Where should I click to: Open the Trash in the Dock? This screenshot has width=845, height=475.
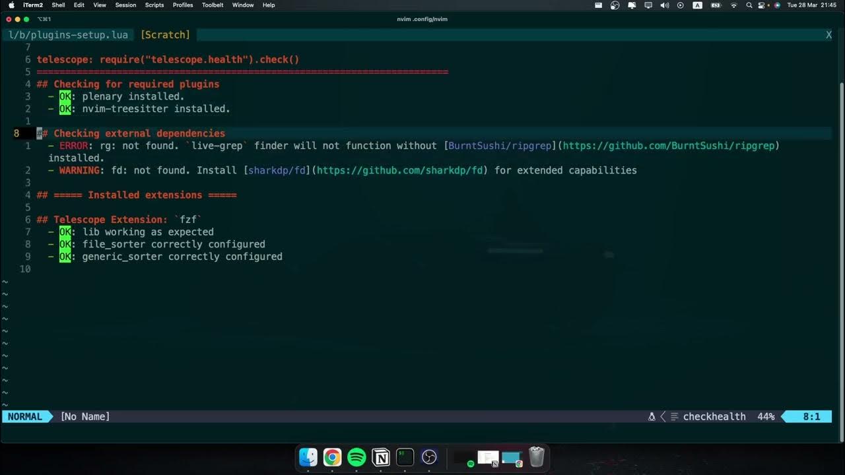click(x=537, y=457)
